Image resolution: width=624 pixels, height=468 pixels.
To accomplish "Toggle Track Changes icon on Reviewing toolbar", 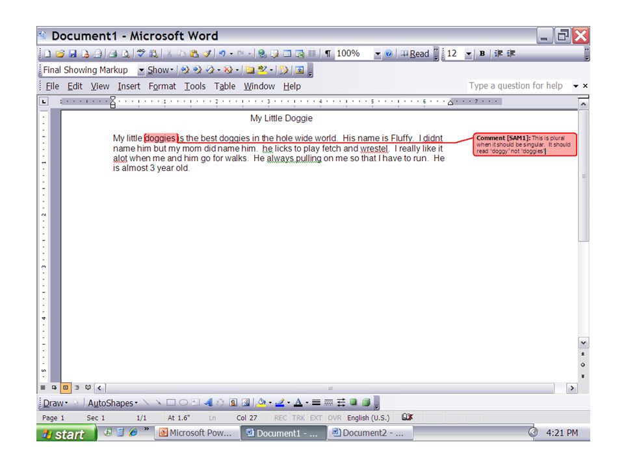I will [283, 70].
